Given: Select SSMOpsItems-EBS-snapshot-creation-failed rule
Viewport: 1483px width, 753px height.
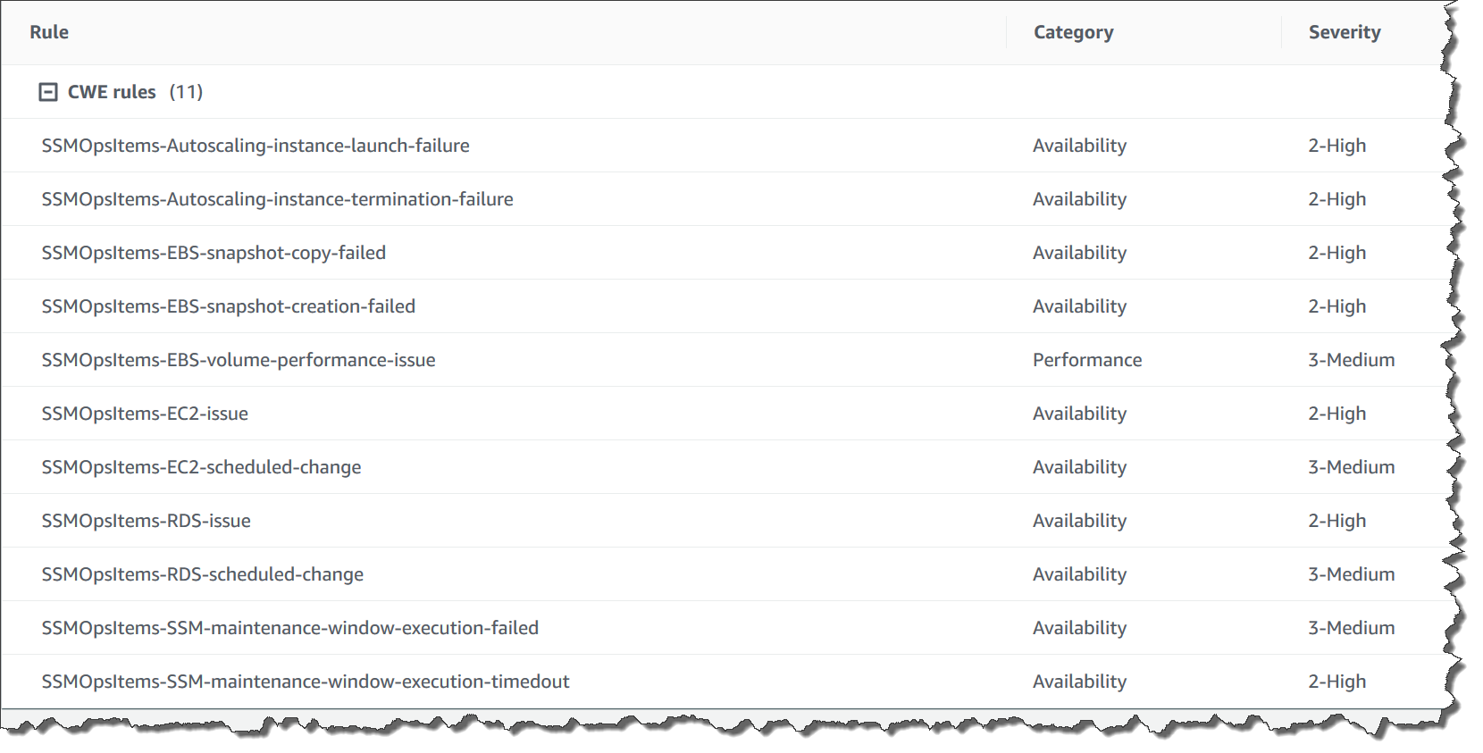Looking at the screenshot, I should click(228, 306).
